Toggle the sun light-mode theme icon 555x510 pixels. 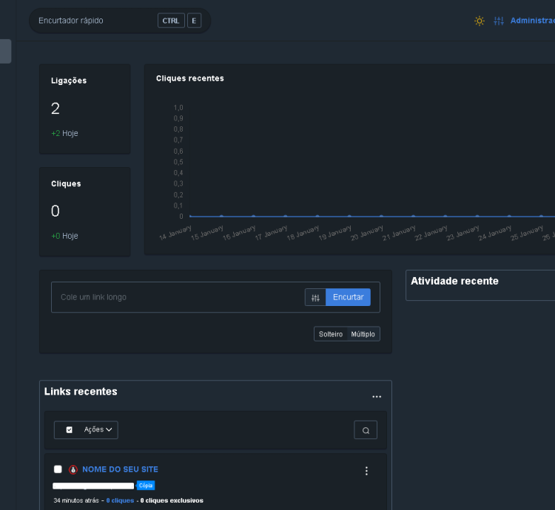(480, 21)
